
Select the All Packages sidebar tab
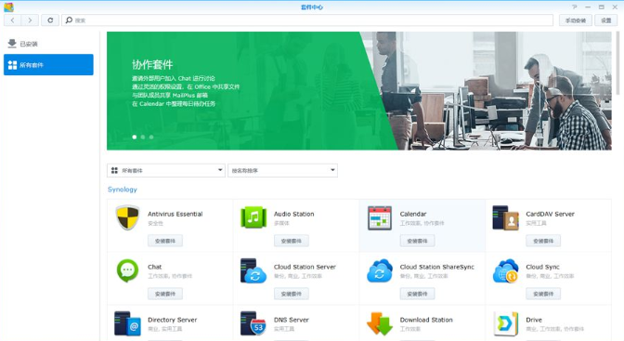click(x=48, y=64)
